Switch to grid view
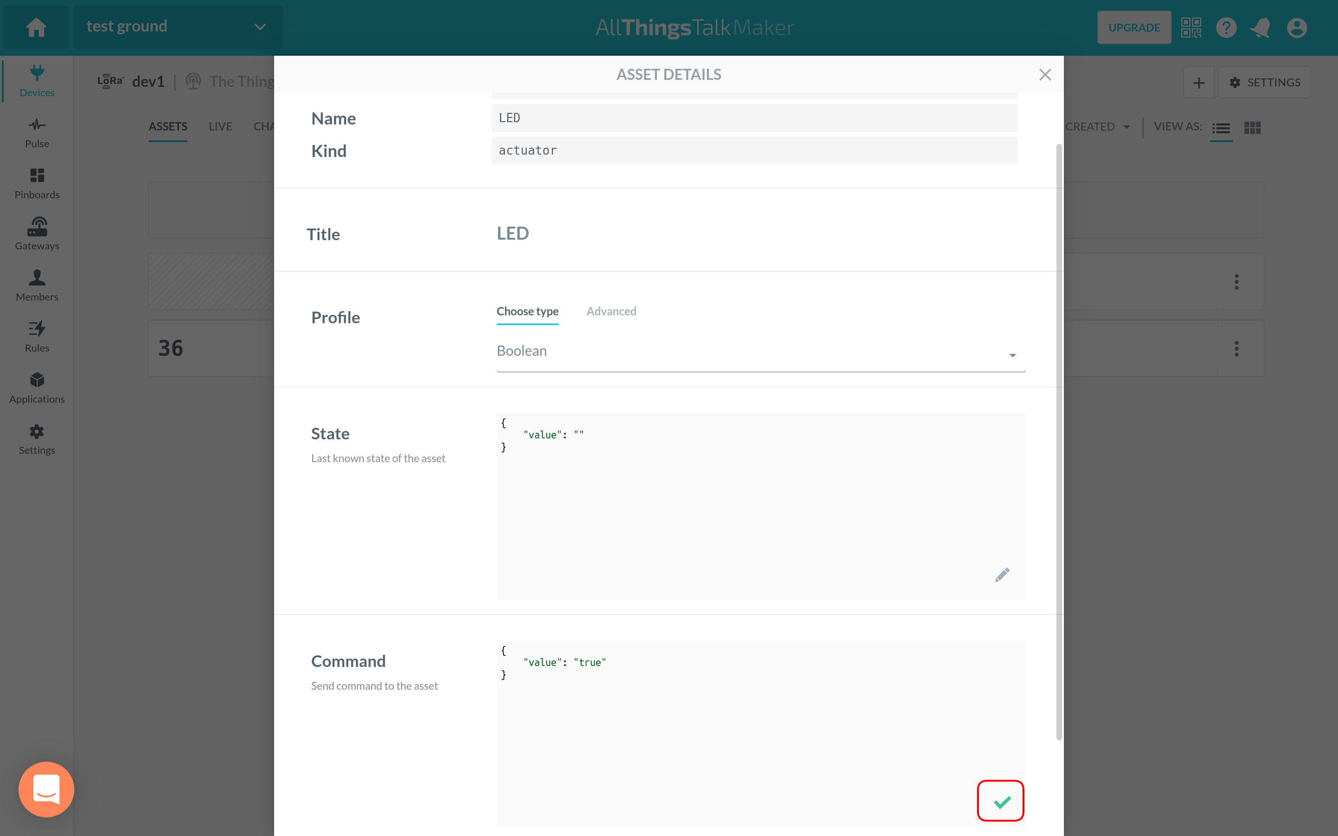Viewport: 1338px width, 836px height. tap(1253, 128)
